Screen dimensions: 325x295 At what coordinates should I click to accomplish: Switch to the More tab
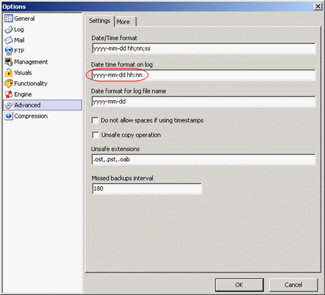pyautogui.click(x=125, y=22)
